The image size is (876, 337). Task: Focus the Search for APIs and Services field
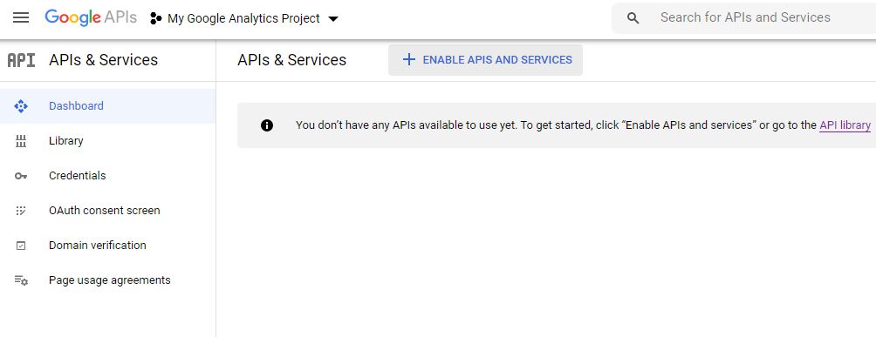tap(745, 17)
